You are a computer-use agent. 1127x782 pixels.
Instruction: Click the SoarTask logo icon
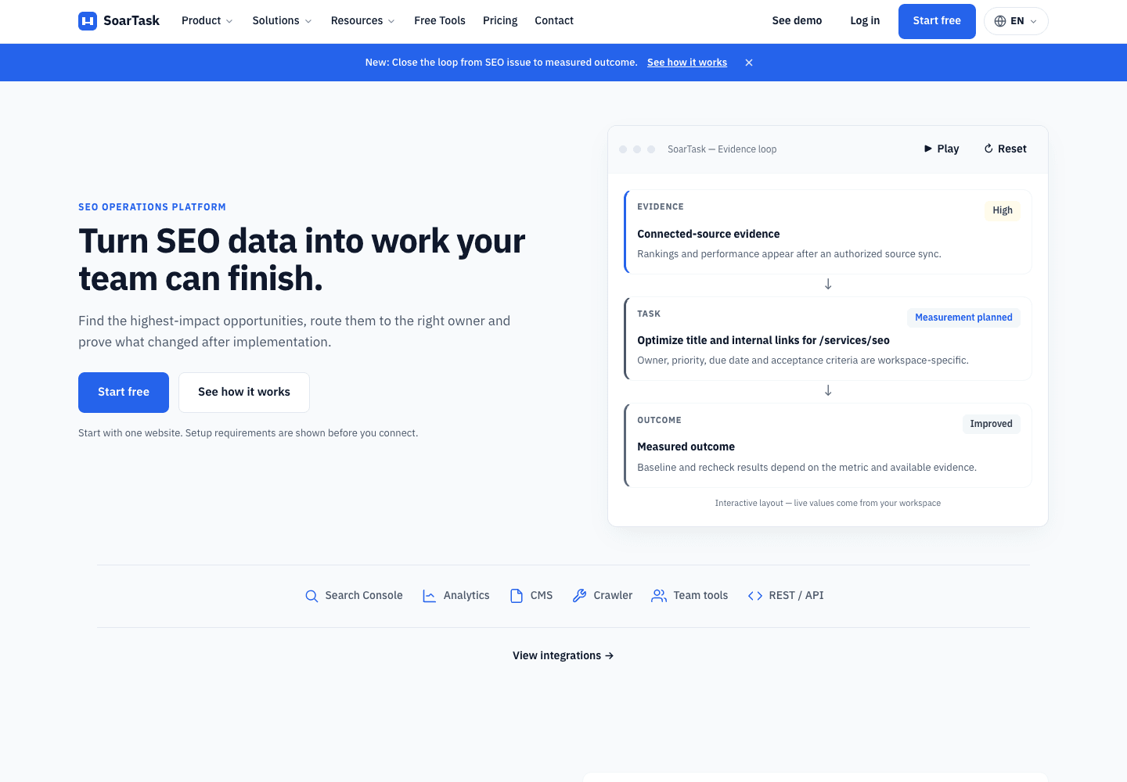tap(88, 21)
